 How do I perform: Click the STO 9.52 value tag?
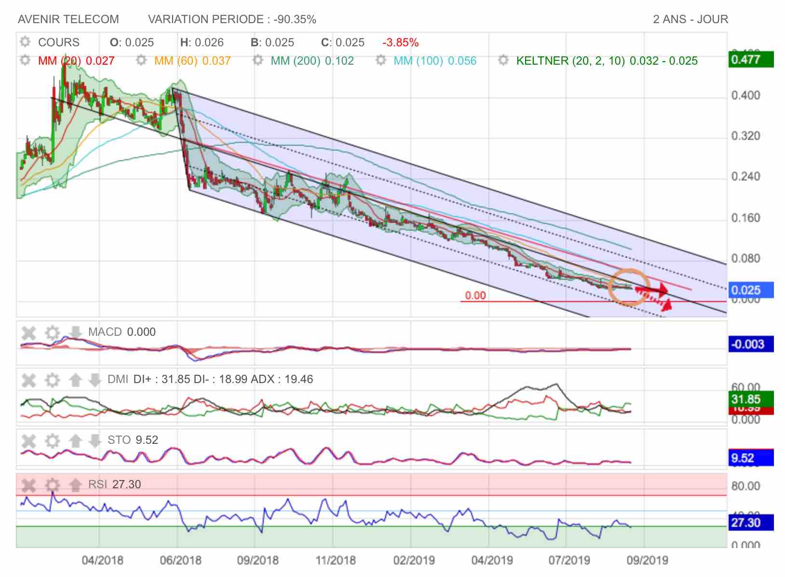(x=751, y=458)
